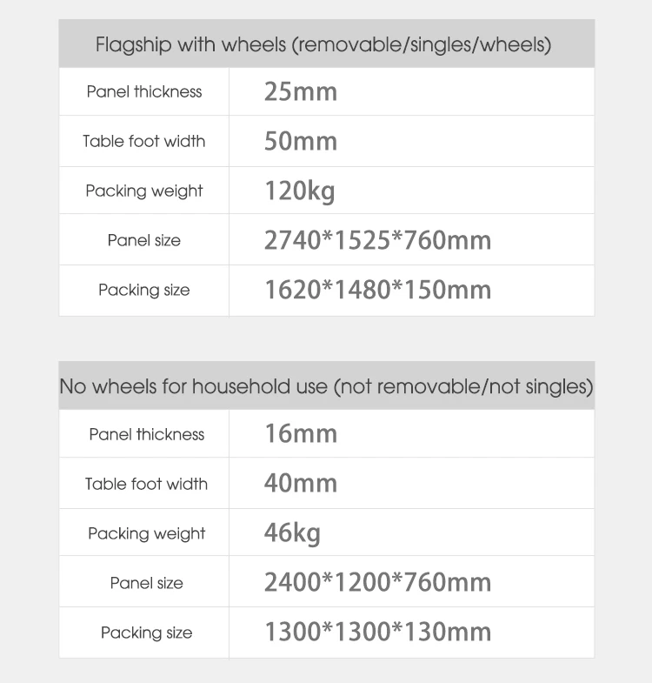Click 'Table foot width' label beside 50mm
This screenshot has width=652, height=683.
(x=144, y=141)
